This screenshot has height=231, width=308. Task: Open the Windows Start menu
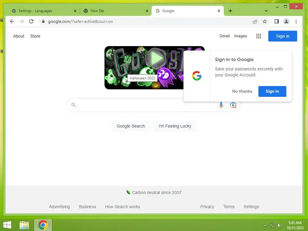coord(7,225)
